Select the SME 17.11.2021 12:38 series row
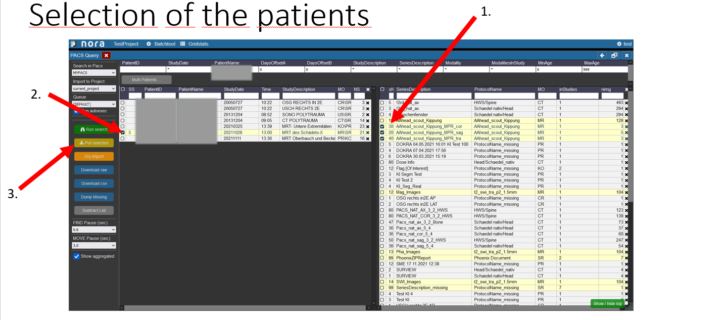Viewport: 727px width, 320px height. pos(505,264)
